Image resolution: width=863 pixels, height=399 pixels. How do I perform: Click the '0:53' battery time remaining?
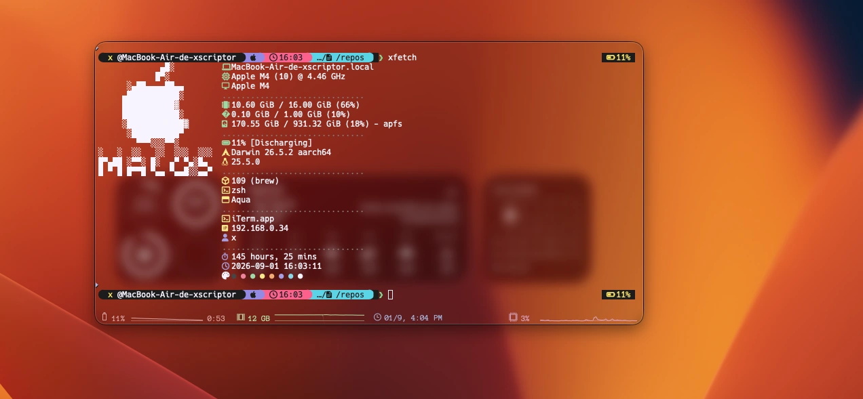tap(216, 318)
